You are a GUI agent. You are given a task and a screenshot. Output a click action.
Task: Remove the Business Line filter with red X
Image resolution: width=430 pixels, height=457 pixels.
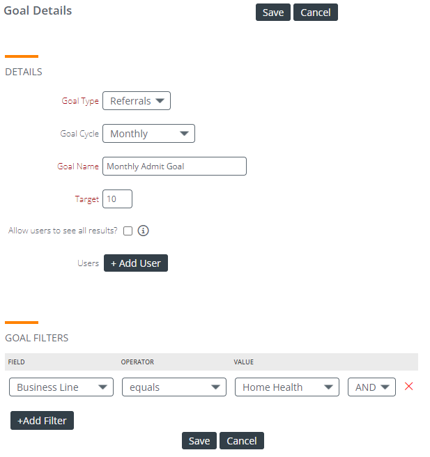408,387
